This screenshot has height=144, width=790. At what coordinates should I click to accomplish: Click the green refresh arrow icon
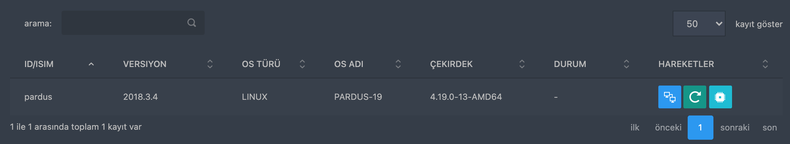click(x=694, y=97)
